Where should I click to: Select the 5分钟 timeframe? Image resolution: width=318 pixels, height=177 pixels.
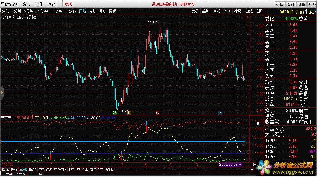pos(29,11)
